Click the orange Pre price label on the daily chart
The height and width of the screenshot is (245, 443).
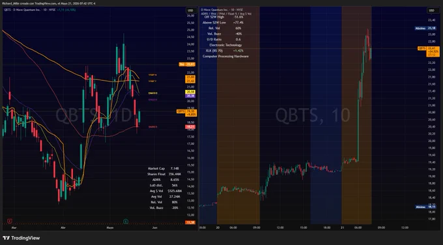point(188,65)
